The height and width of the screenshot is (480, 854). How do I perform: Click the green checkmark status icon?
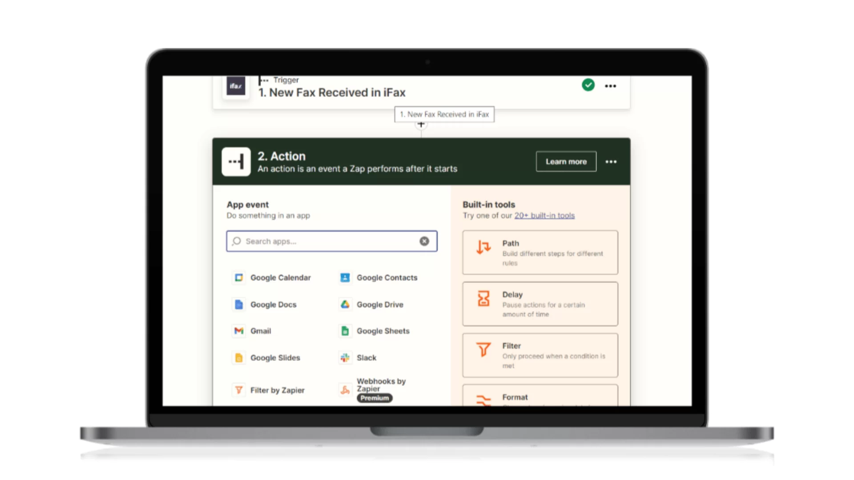pyautogui.click(x=588, y=85)
